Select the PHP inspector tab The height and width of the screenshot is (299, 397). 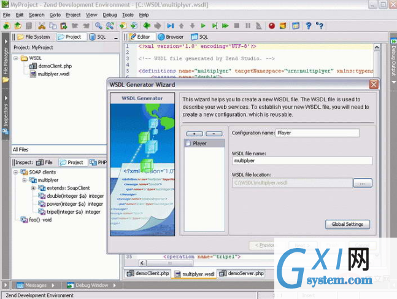(98, 162)
